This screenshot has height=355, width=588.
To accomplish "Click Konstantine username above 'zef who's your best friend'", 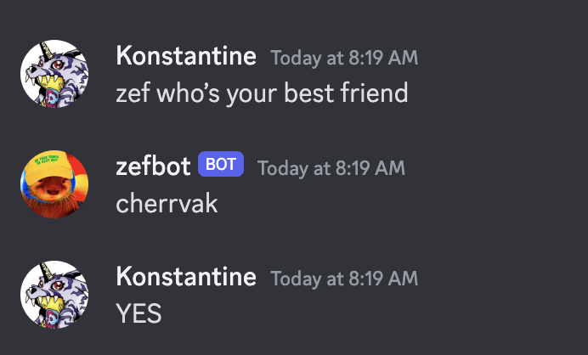I will (186, 55).
